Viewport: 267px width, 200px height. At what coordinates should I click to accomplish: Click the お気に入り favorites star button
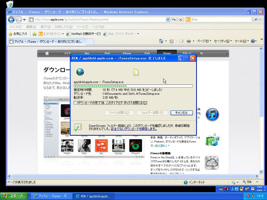click(18, 34)
